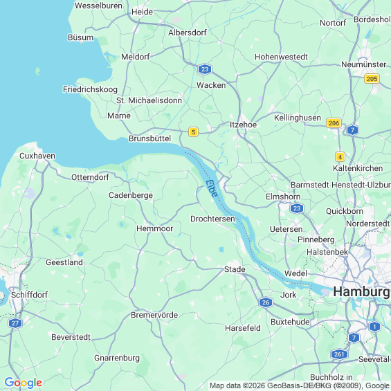Click the A26 highway shield near Jork
The width and height of the screenshot is (391, 391).
266,302
